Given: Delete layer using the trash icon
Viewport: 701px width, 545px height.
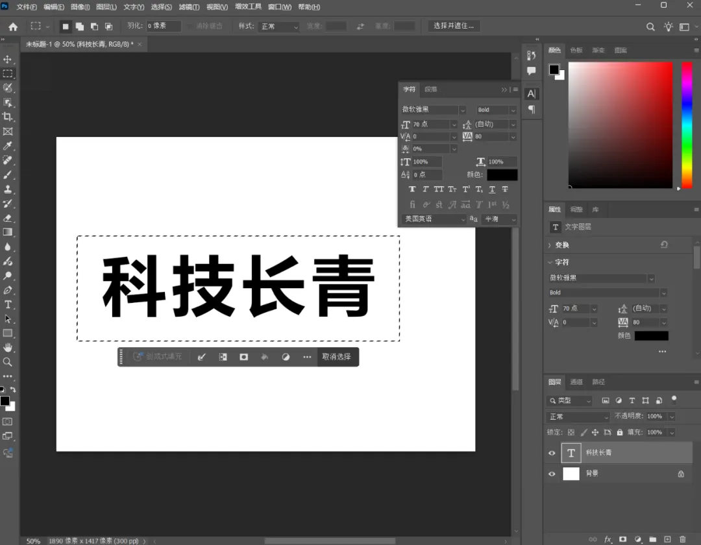Looking at the screenshot, I should coord(683,539).
